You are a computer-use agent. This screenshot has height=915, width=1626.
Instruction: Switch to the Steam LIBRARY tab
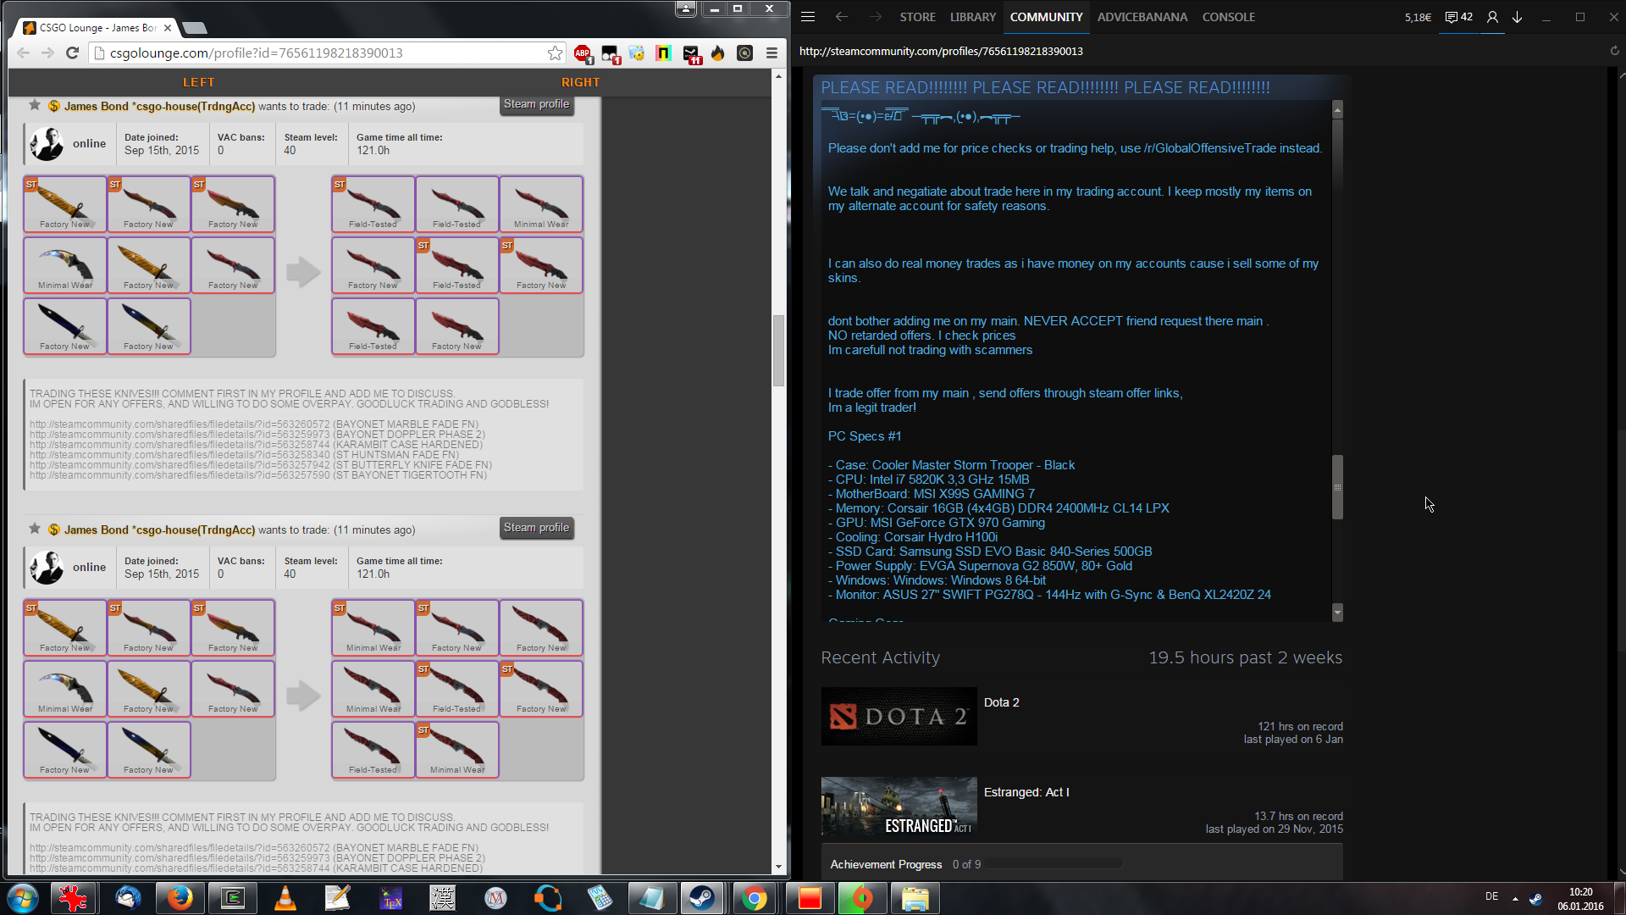972,17
